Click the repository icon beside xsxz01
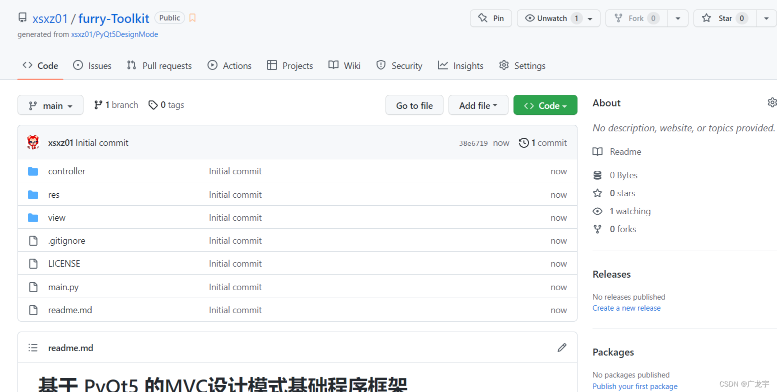The image size is (777, 392). tap(22, 18)
